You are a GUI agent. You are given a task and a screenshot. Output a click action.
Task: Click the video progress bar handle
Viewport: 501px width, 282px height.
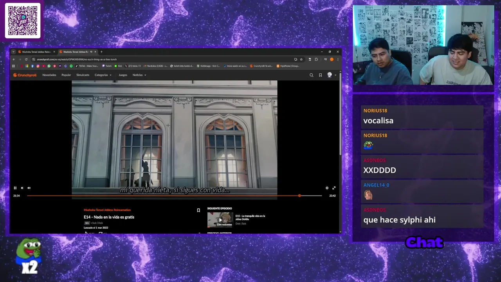click(299, 195)
